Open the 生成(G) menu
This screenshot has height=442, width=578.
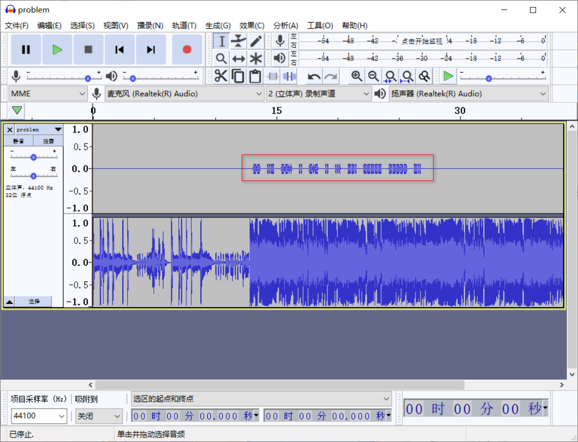tap(218, 25)
